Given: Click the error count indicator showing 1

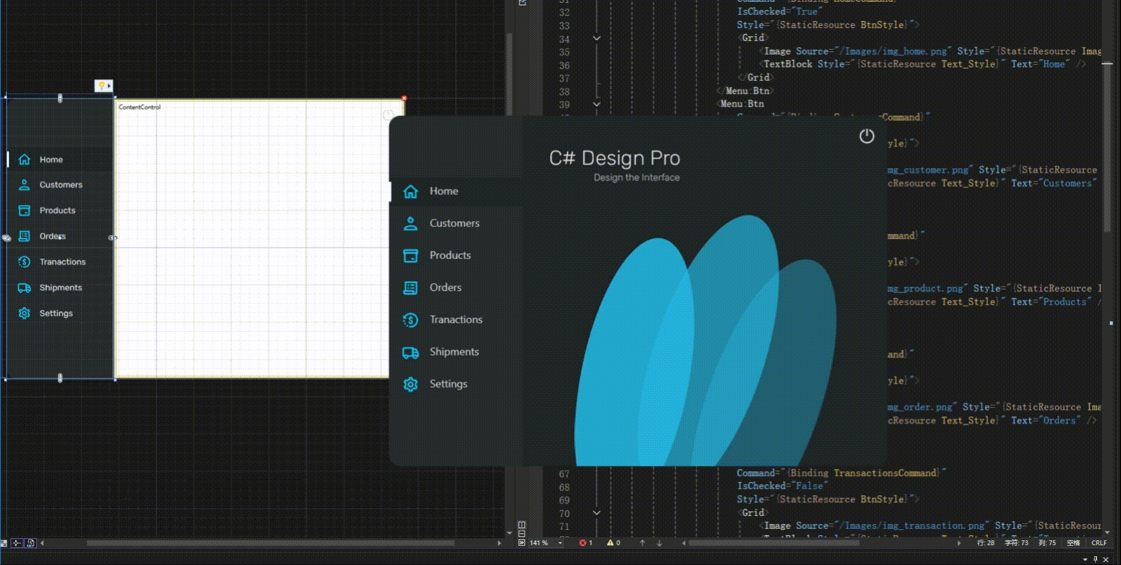Looking at the screenshot, I should tap(586, 543).
